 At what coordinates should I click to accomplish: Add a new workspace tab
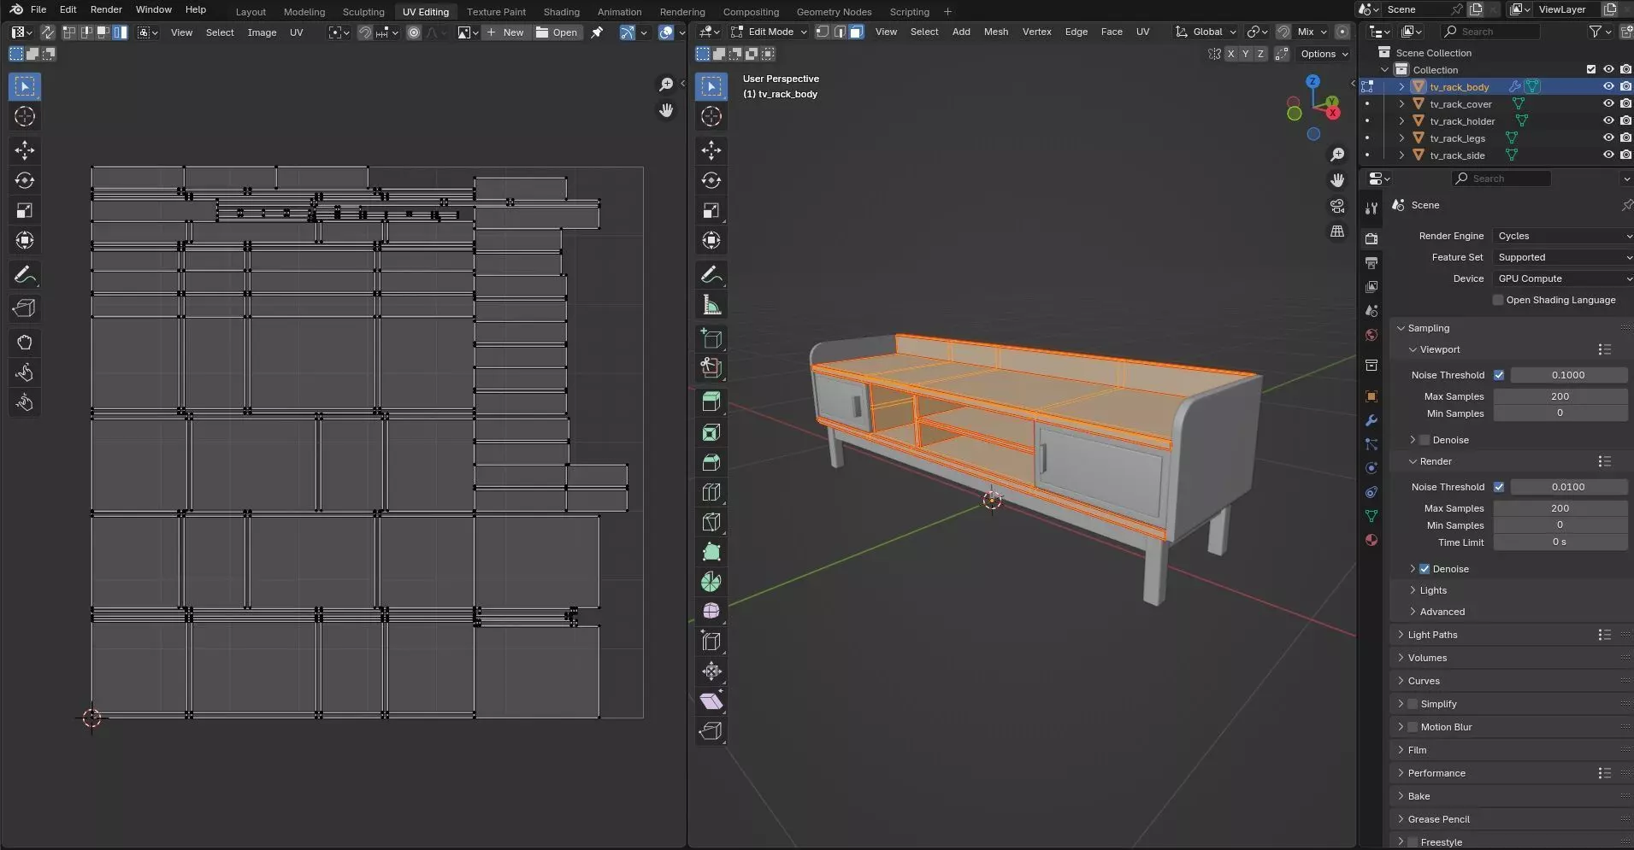click(x=947, y=11)
